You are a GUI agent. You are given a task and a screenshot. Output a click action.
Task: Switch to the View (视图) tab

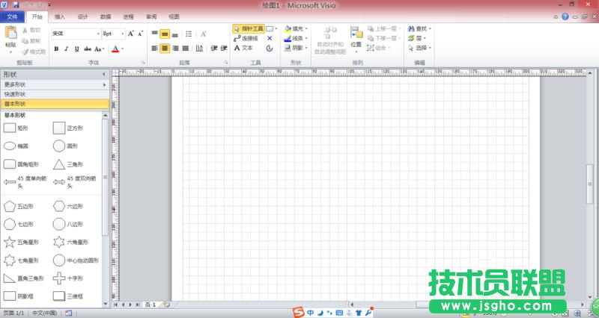pyautogui.click(x=174, y=16)
